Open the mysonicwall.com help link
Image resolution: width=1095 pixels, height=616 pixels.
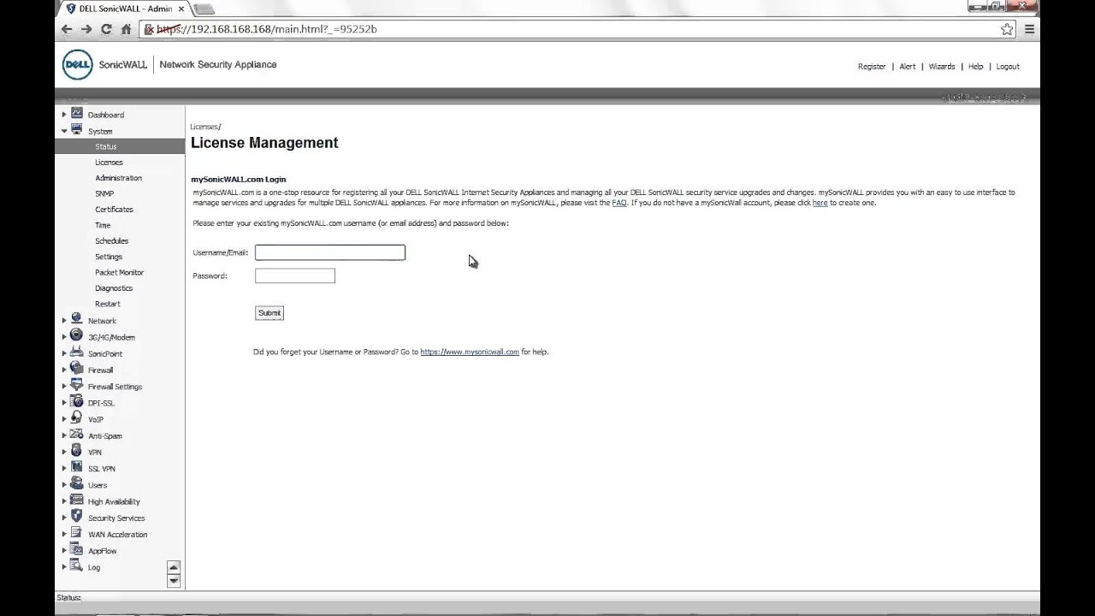pyautogui.click(x=470, y=352)
